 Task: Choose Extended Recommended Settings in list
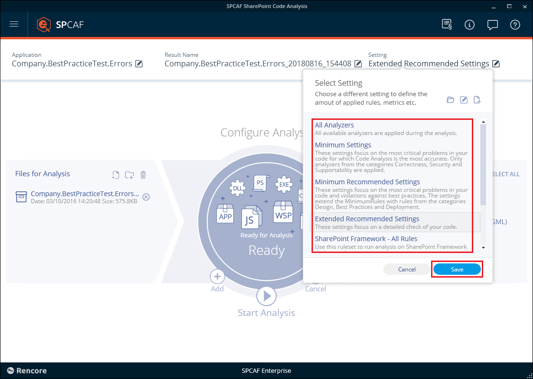pos(395,223)
